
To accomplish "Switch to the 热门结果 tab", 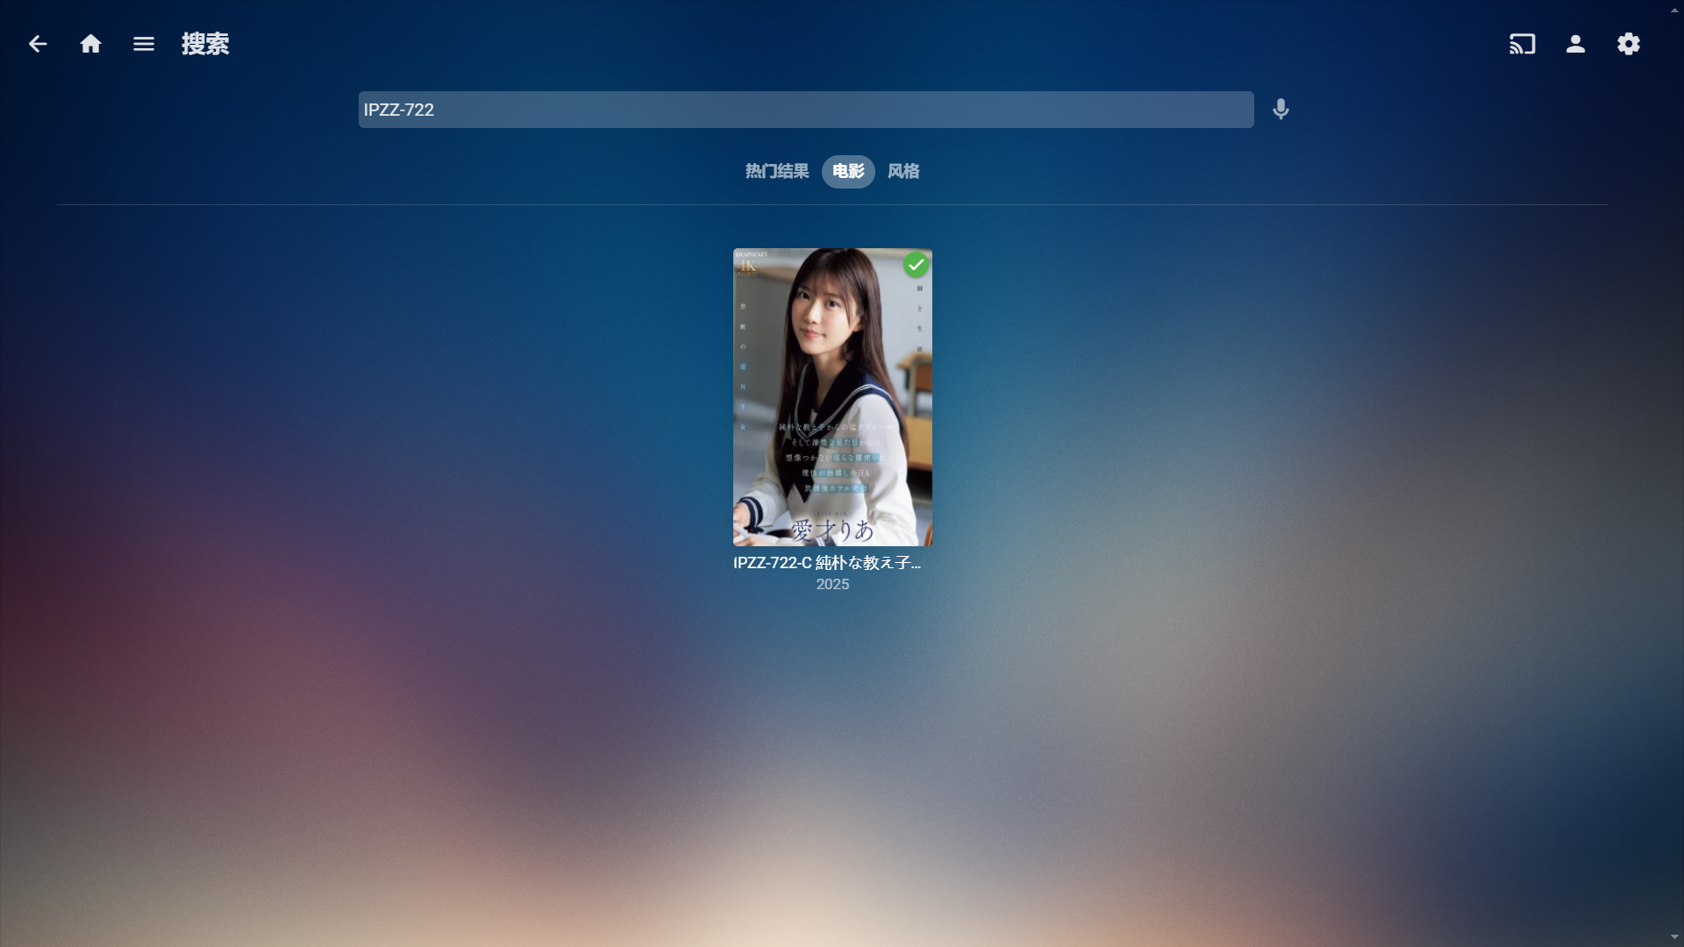I will [777, 172].
